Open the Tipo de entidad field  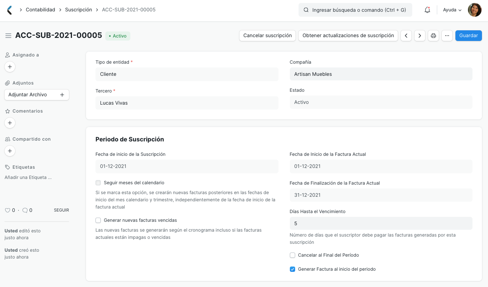pos(187,74)
